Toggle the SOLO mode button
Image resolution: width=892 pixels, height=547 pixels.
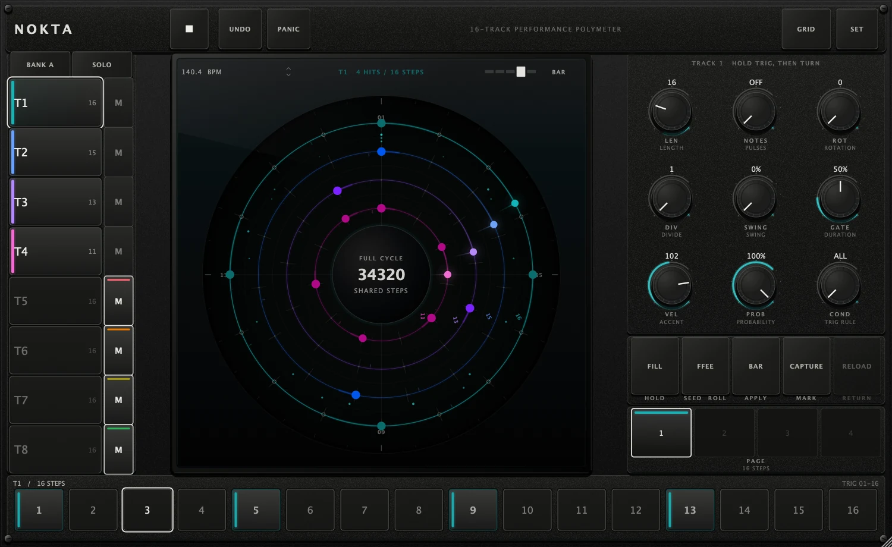[x=102, y=65]
